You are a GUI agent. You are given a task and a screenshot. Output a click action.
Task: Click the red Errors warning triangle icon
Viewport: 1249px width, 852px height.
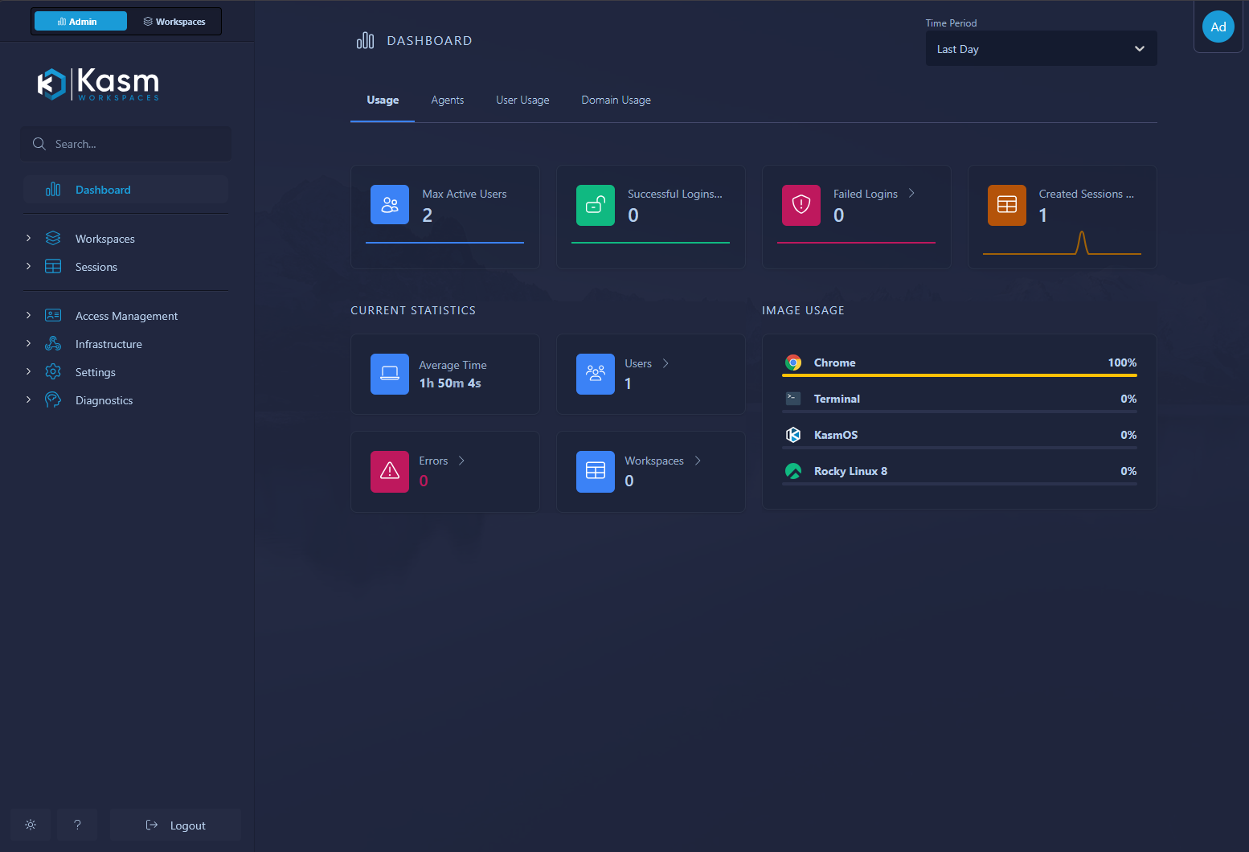click(390, 470)
